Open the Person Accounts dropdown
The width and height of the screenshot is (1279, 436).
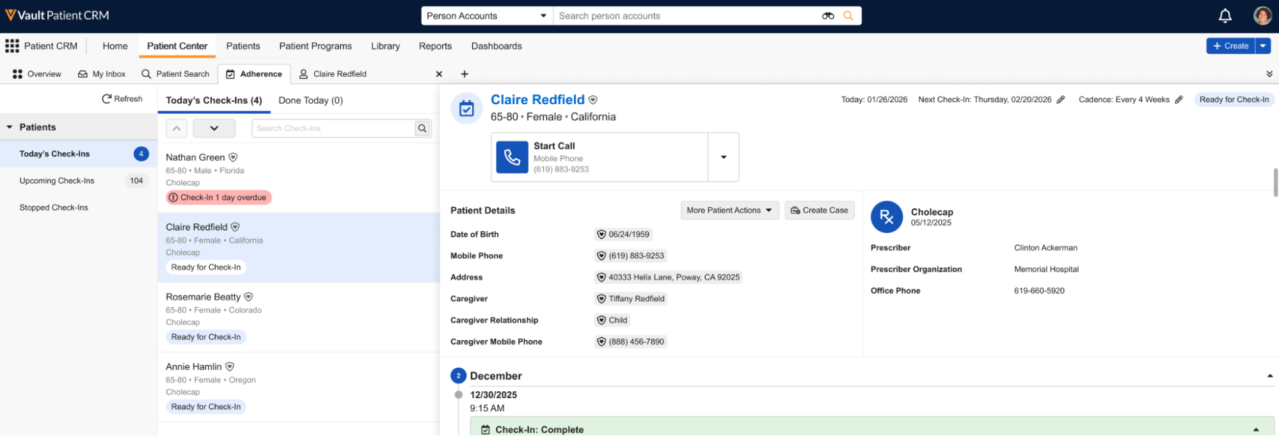point(487,16)
